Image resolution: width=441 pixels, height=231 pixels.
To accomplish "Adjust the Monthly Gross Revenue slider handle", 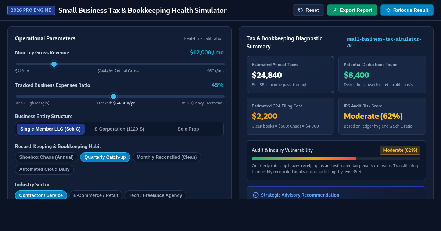I will pos(54,64).
